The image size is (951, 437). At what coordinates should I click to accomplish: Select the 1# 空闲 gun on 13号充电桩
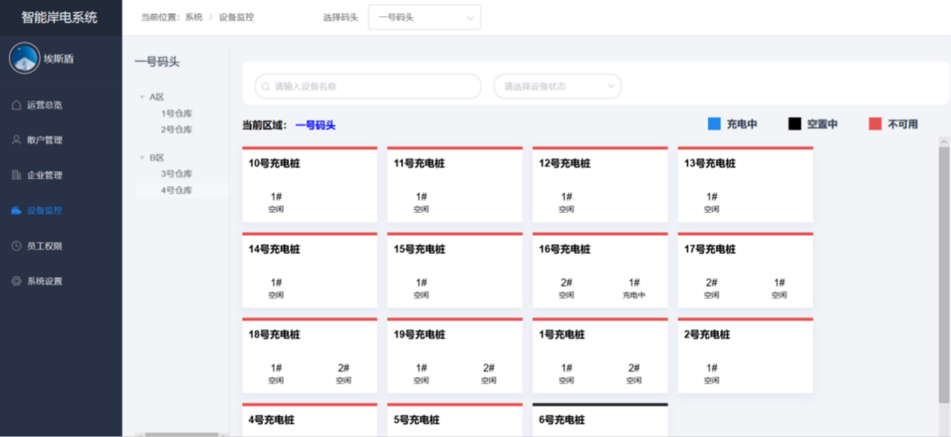tap(712, 202)
